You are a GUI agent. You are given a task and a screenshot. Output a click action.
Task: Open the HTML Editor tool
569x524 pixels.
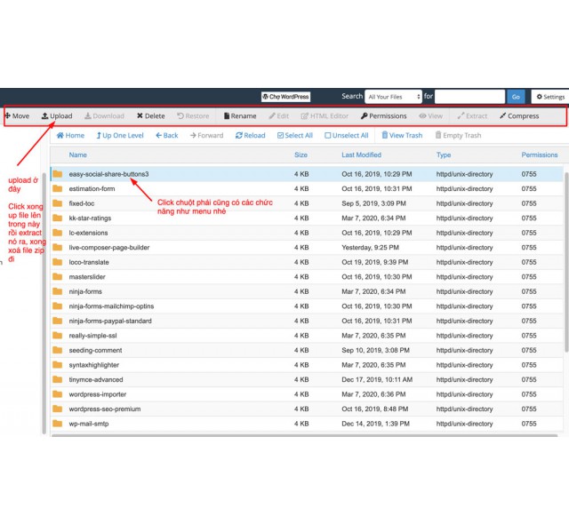[x=325, y=116]
